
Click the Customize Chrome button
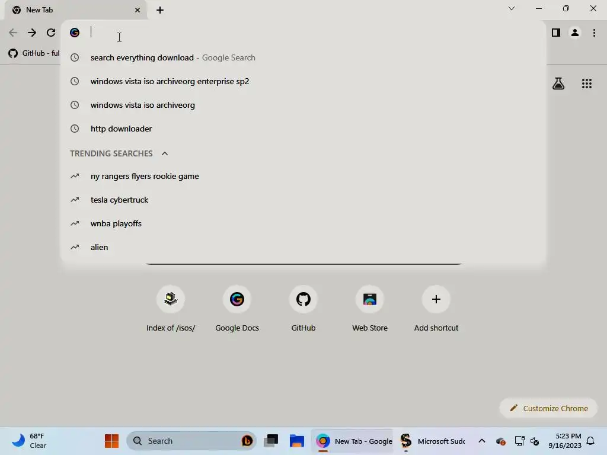click(x=548, y=408)
